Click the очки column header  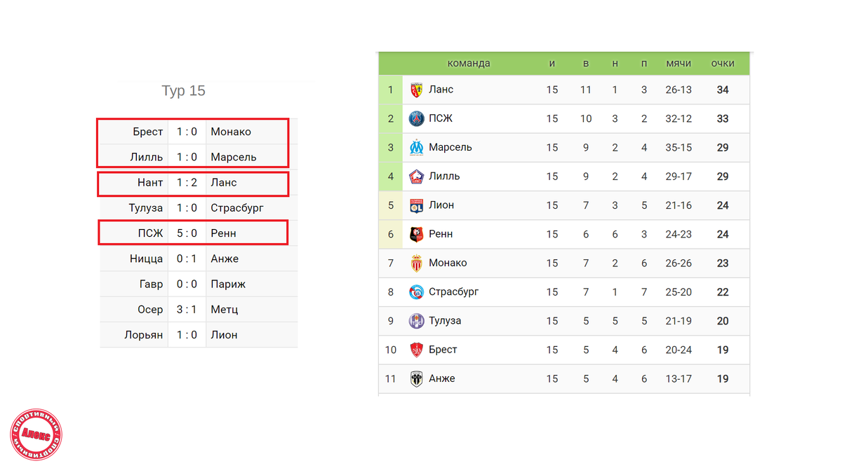pos(723,63)
